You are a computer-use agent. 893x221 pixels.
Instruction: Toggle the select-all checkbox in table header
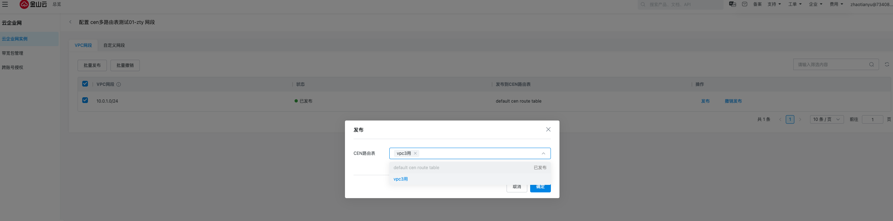coord(85,84)
